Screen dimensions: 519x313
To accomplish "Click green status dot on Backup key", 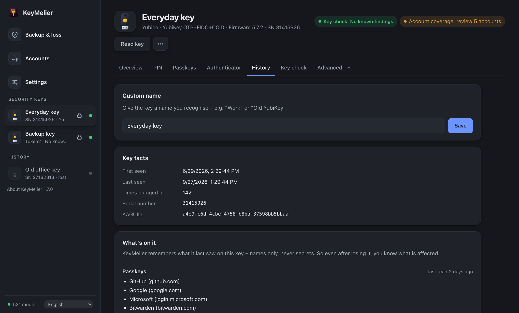I will (x=91, y=137).
